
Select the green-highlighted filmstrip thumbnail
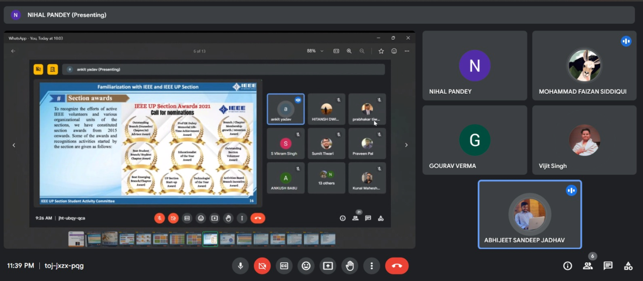210,239
